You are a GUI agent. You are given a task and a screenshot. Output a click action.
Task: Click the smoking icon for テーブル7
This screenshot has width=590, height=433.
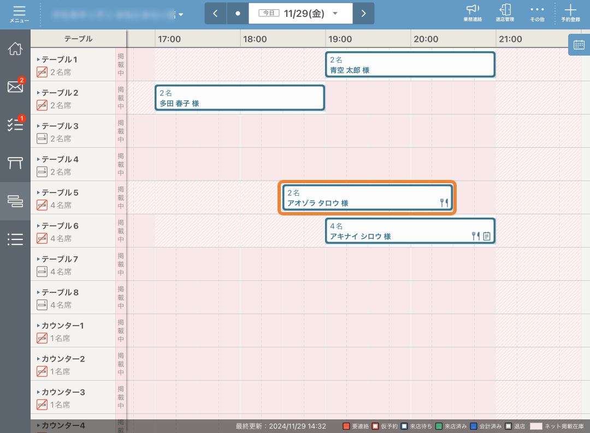pos(42,272)
